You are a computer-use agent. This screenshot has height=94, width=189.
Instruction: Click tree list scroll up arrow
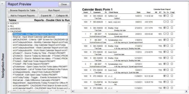[69, 24]
